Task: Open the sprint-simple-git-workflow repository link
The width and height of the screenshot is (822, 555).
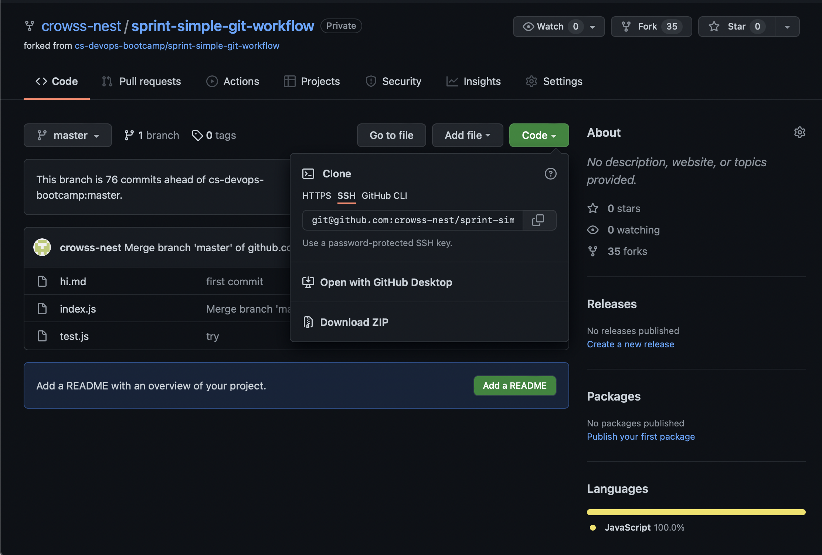Action: coord(223,26)
